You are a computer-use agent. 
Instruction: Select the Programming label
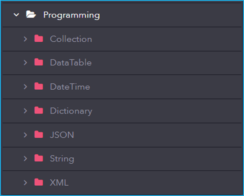[71, 15]
